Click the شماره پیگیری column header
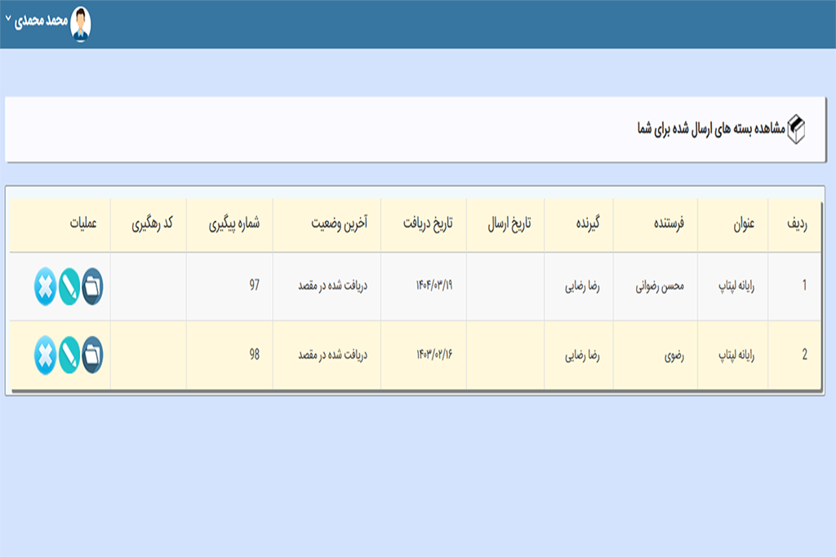Screen dimensions: 836x557 pyautogui.click(x=232, y=224)
